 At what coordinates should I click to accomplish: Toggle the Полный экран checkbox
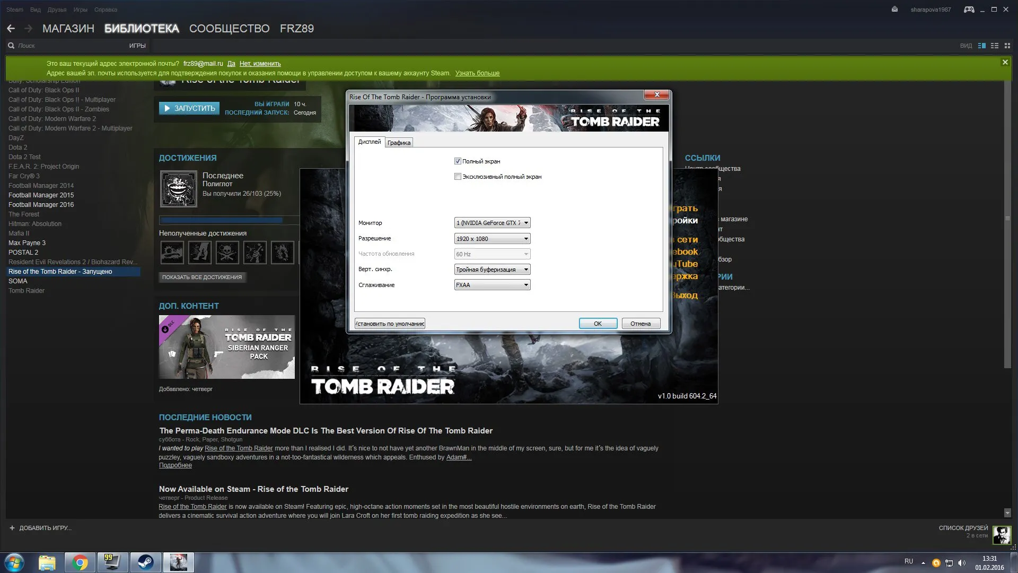tap(458, 161)
